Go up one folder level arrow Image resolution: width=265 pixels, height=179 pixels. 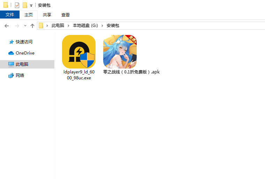[32, 26]
